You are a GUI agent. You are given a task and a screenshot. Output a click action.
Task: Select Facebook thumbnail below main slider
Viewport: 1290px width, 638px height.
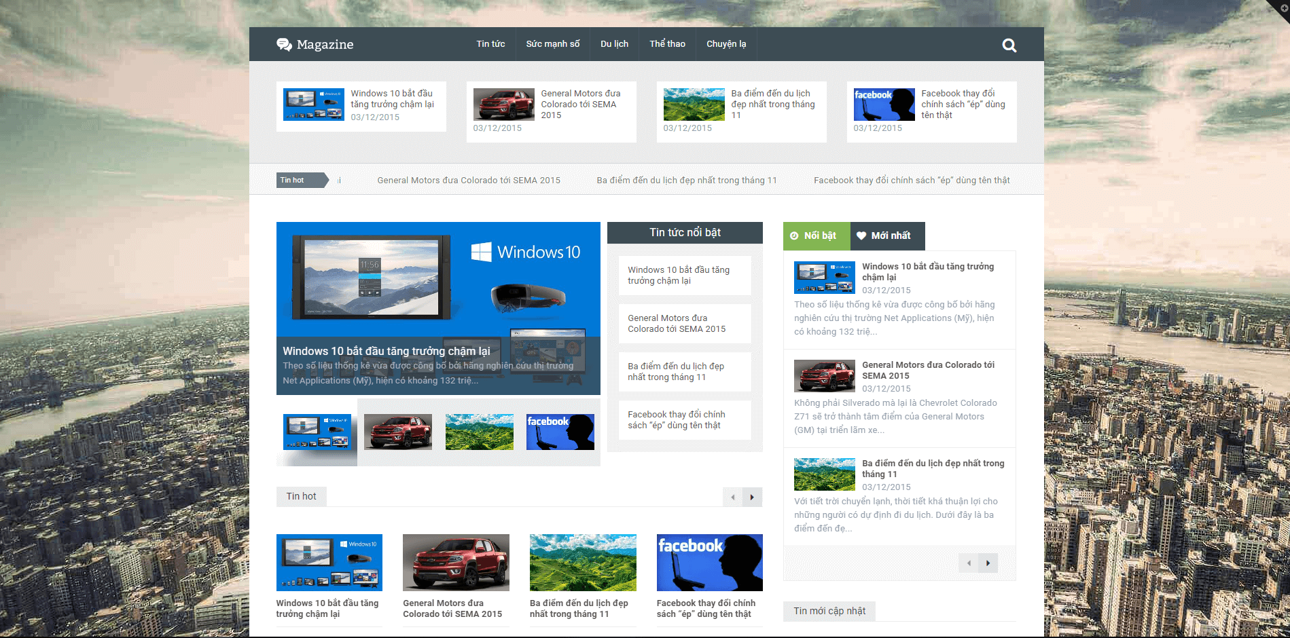560,432
